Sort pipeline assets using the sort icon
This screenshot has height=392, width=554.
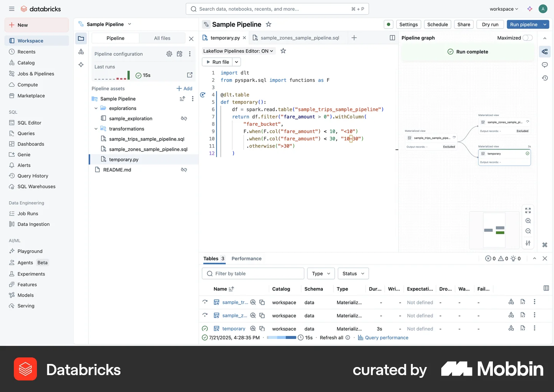click(182, 99)
